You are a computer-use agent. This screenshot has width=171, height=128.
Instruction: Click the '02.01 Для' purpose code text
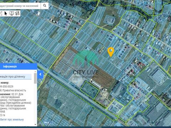(x=17, y=94)
